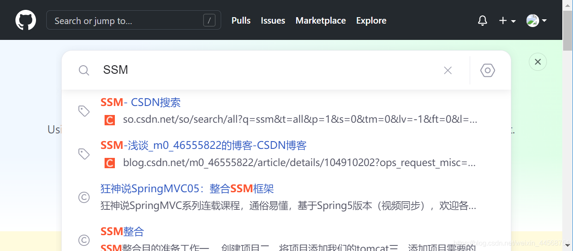This screenshot has height=251, width=573.
Task: Click copyright icon beside 狂神说SpringMVC05 result
Action: 84,197
